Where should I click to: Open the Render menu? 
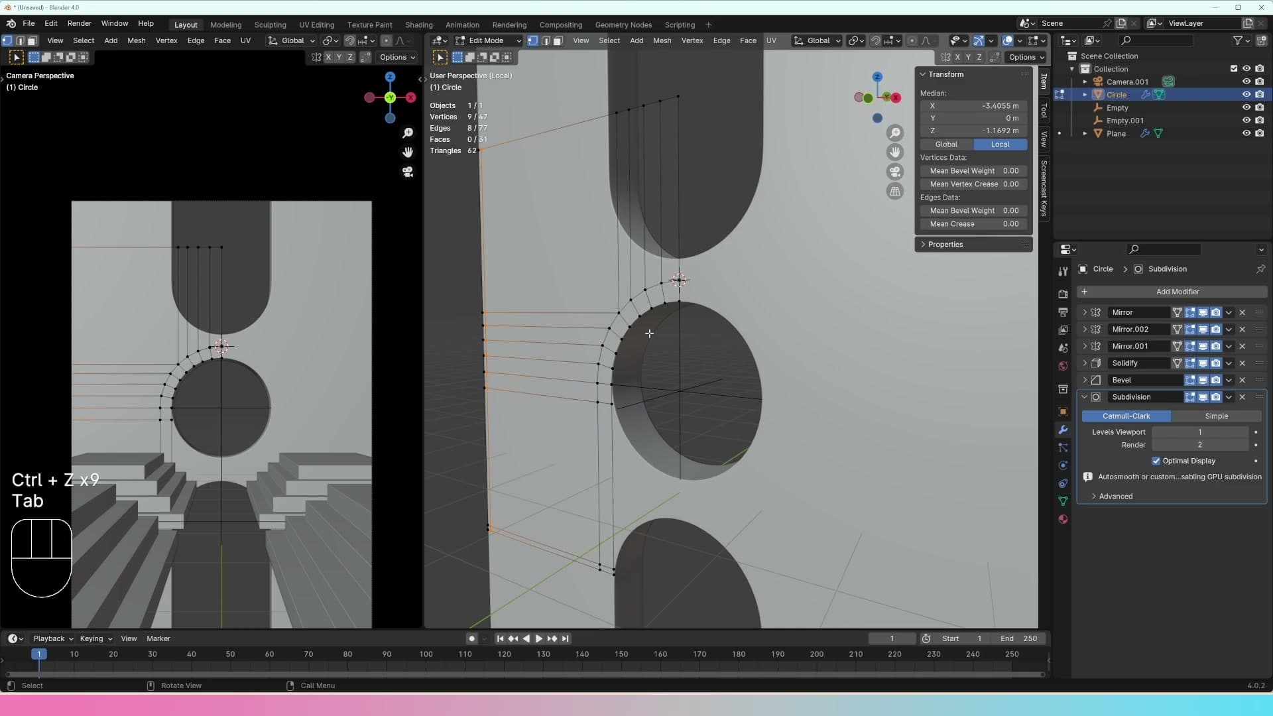[79, 23]
